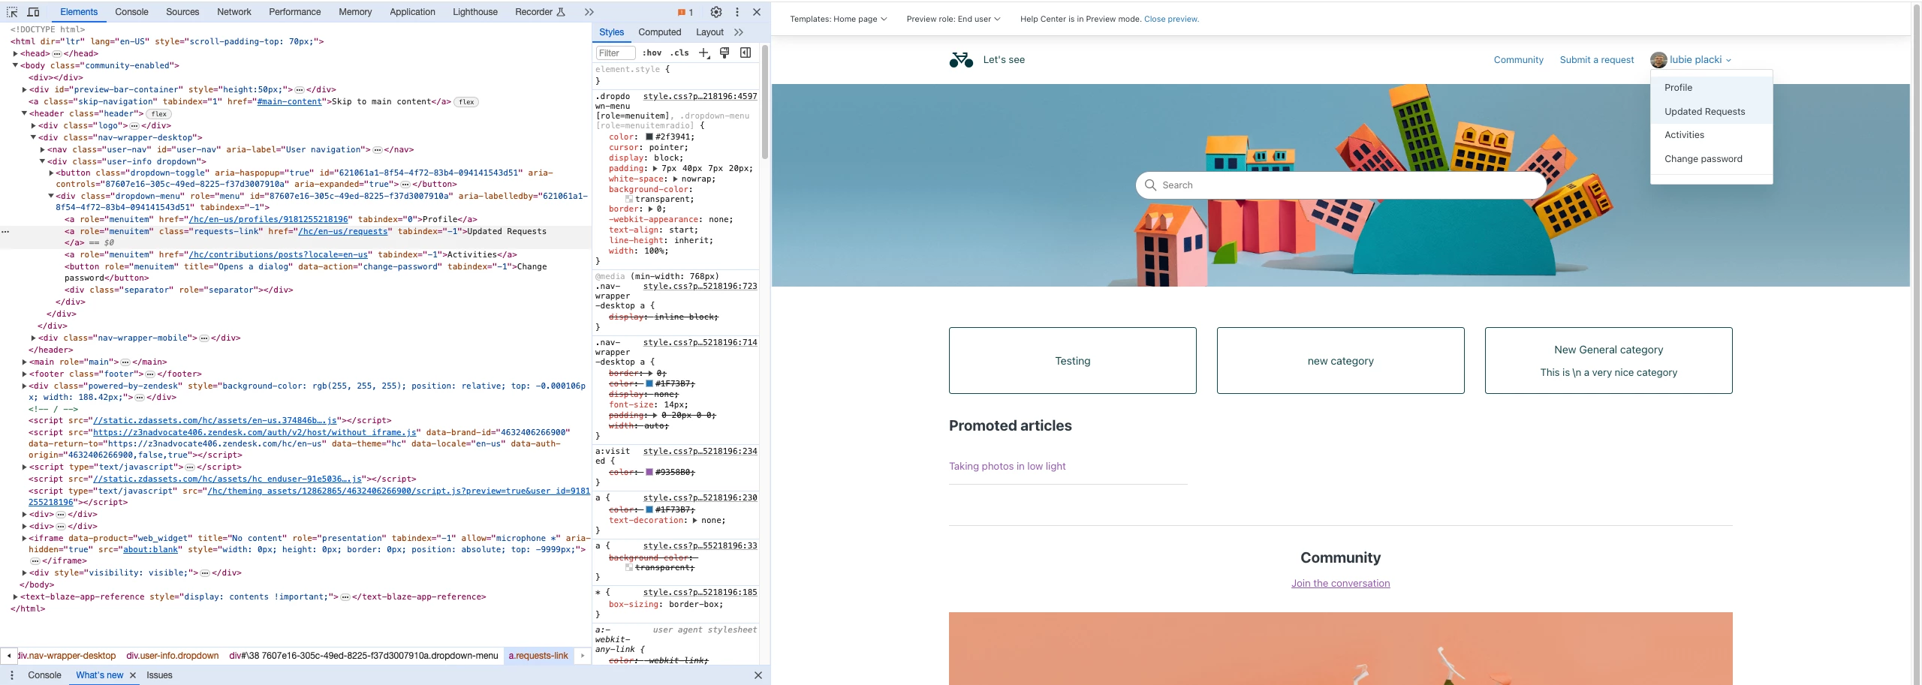This screenshot has height=685, width=1922.
Task: Close the DevTools panel
Action: point(757,12)
